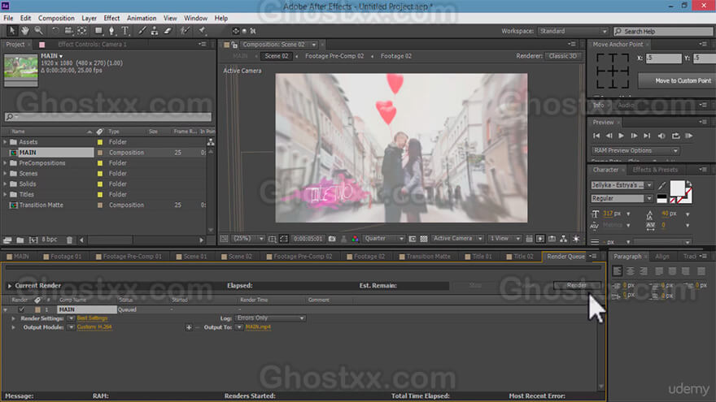
Task: Select the Unified Camera tool
Action: [x=68, y=31]
